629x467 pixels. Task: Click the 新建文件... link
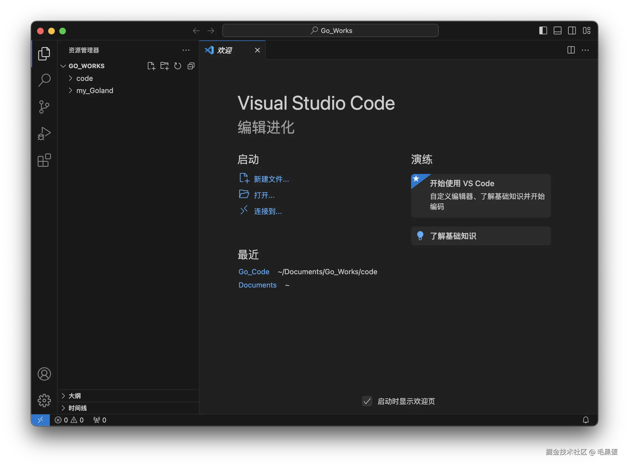point(271,179)
